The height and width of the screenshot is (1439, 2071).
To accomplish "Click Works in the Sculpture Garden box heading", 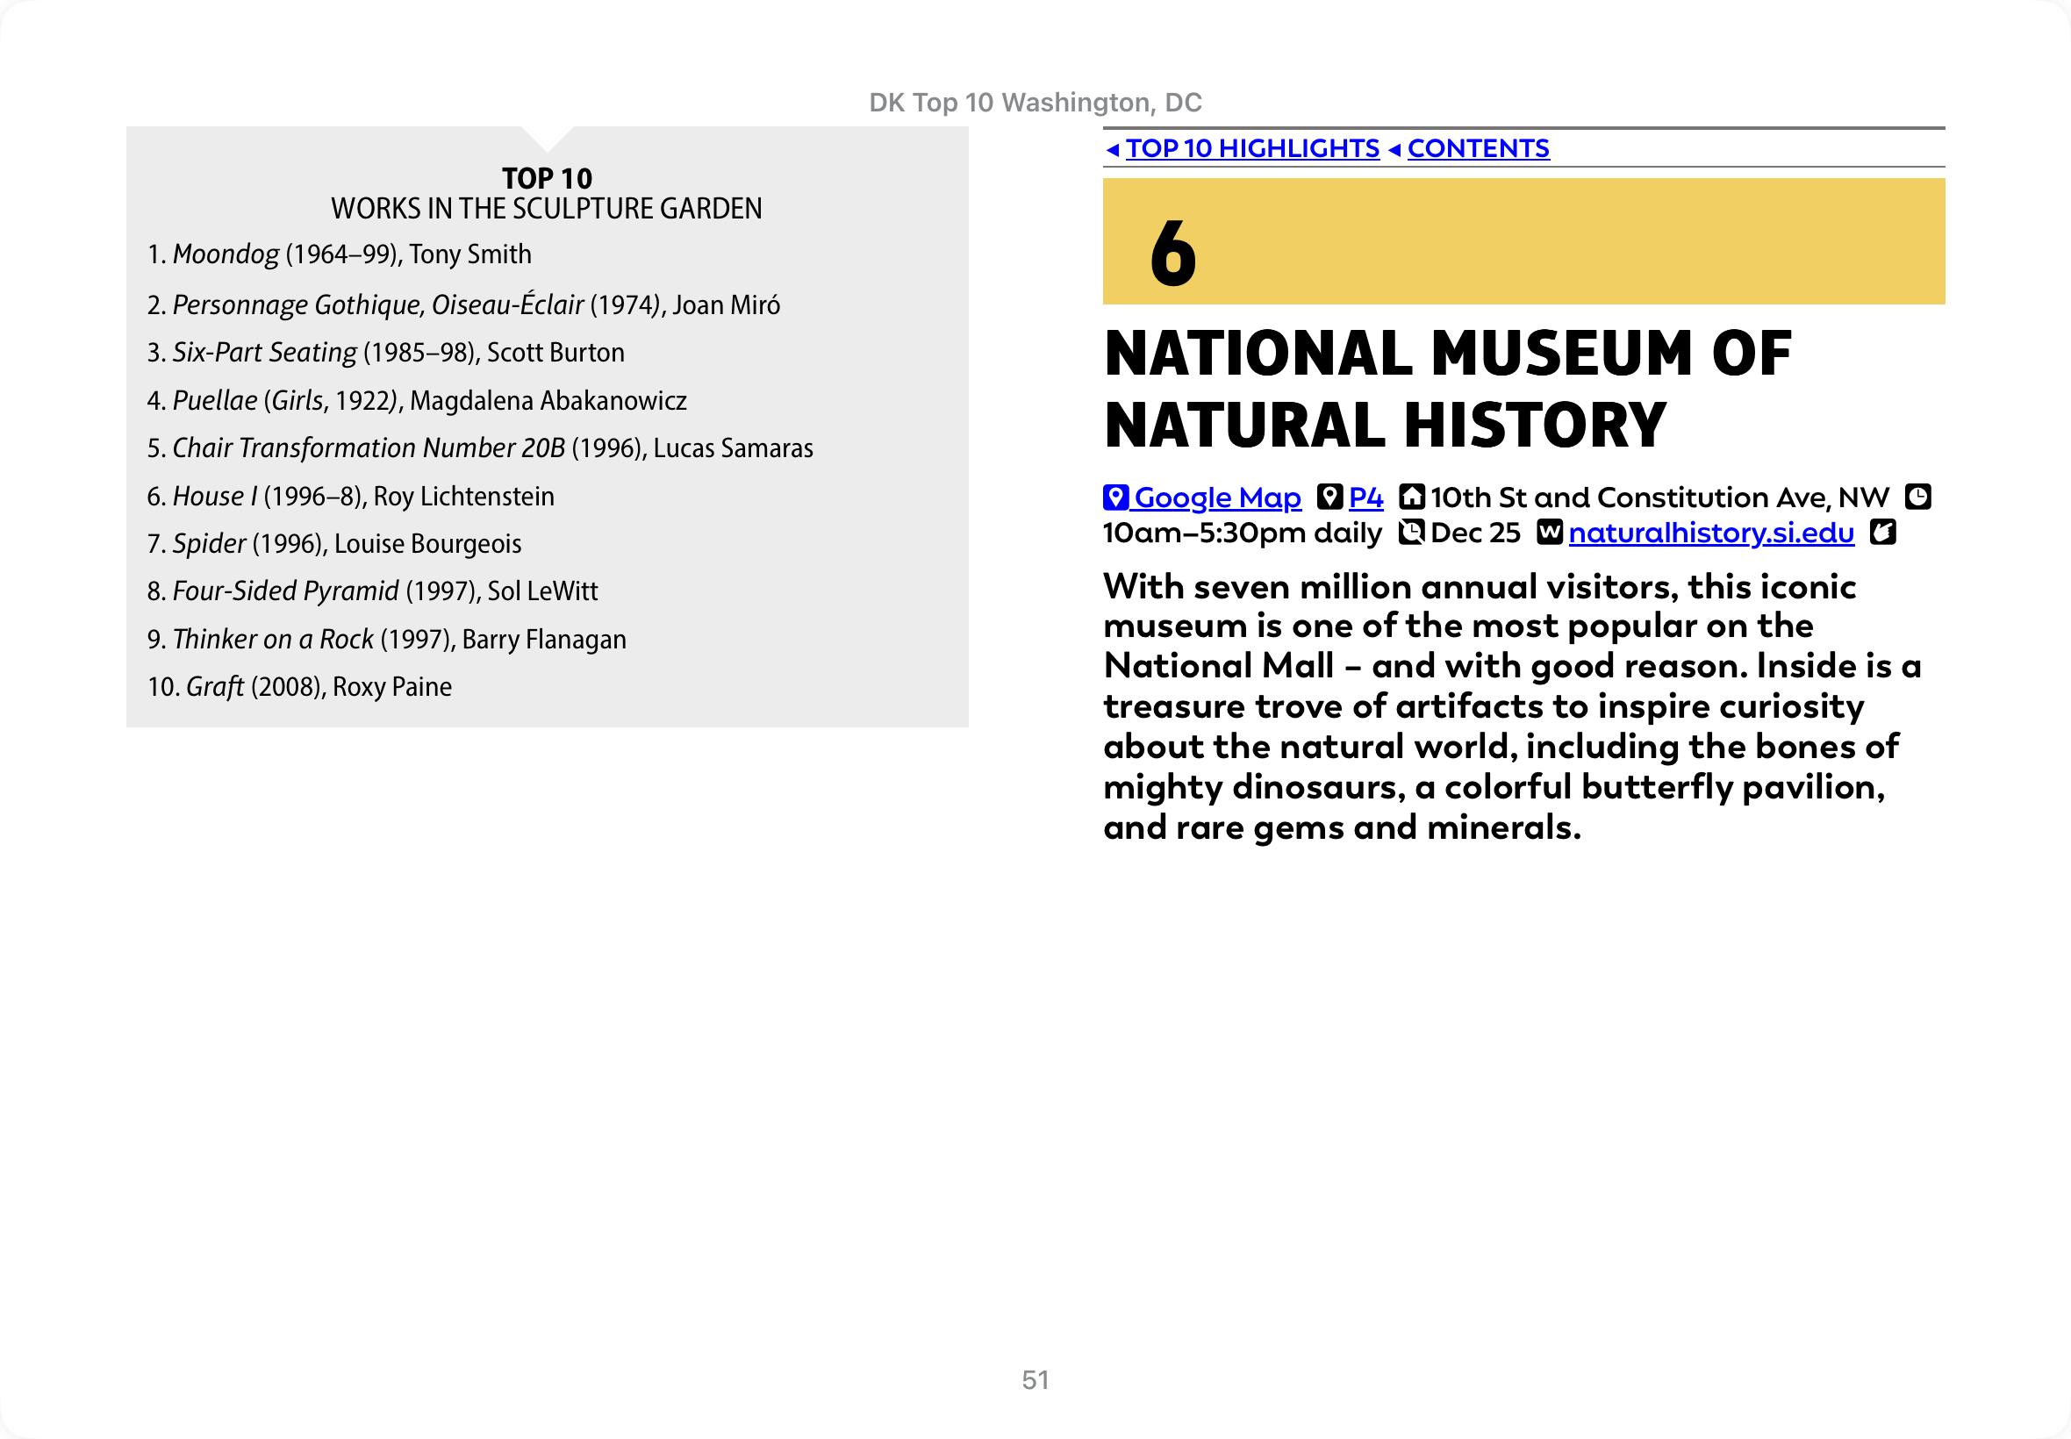I will pyautogui.click(x=547, y=208).
